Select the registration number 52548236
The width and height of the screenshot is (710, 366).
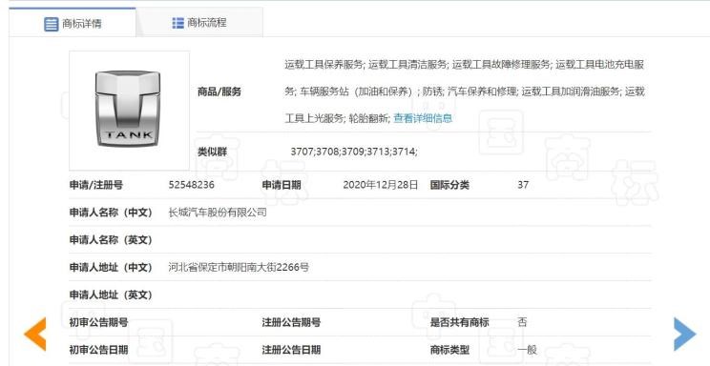(191, 185)
